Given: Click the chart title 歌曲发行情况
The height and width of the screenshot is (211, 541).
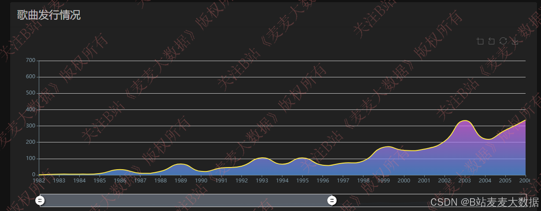Looking at the screenshot, I should [49, 15].
